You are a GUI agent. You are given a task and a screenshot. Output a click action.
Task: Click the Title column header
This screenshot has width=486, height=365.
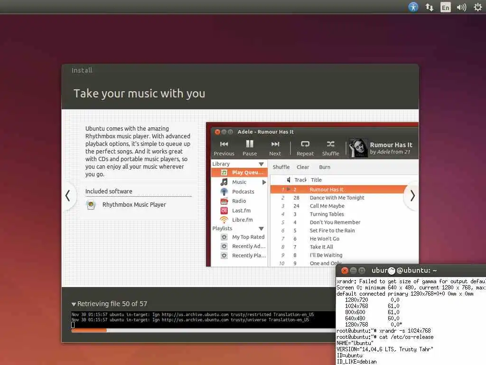(x=316, y=180)
